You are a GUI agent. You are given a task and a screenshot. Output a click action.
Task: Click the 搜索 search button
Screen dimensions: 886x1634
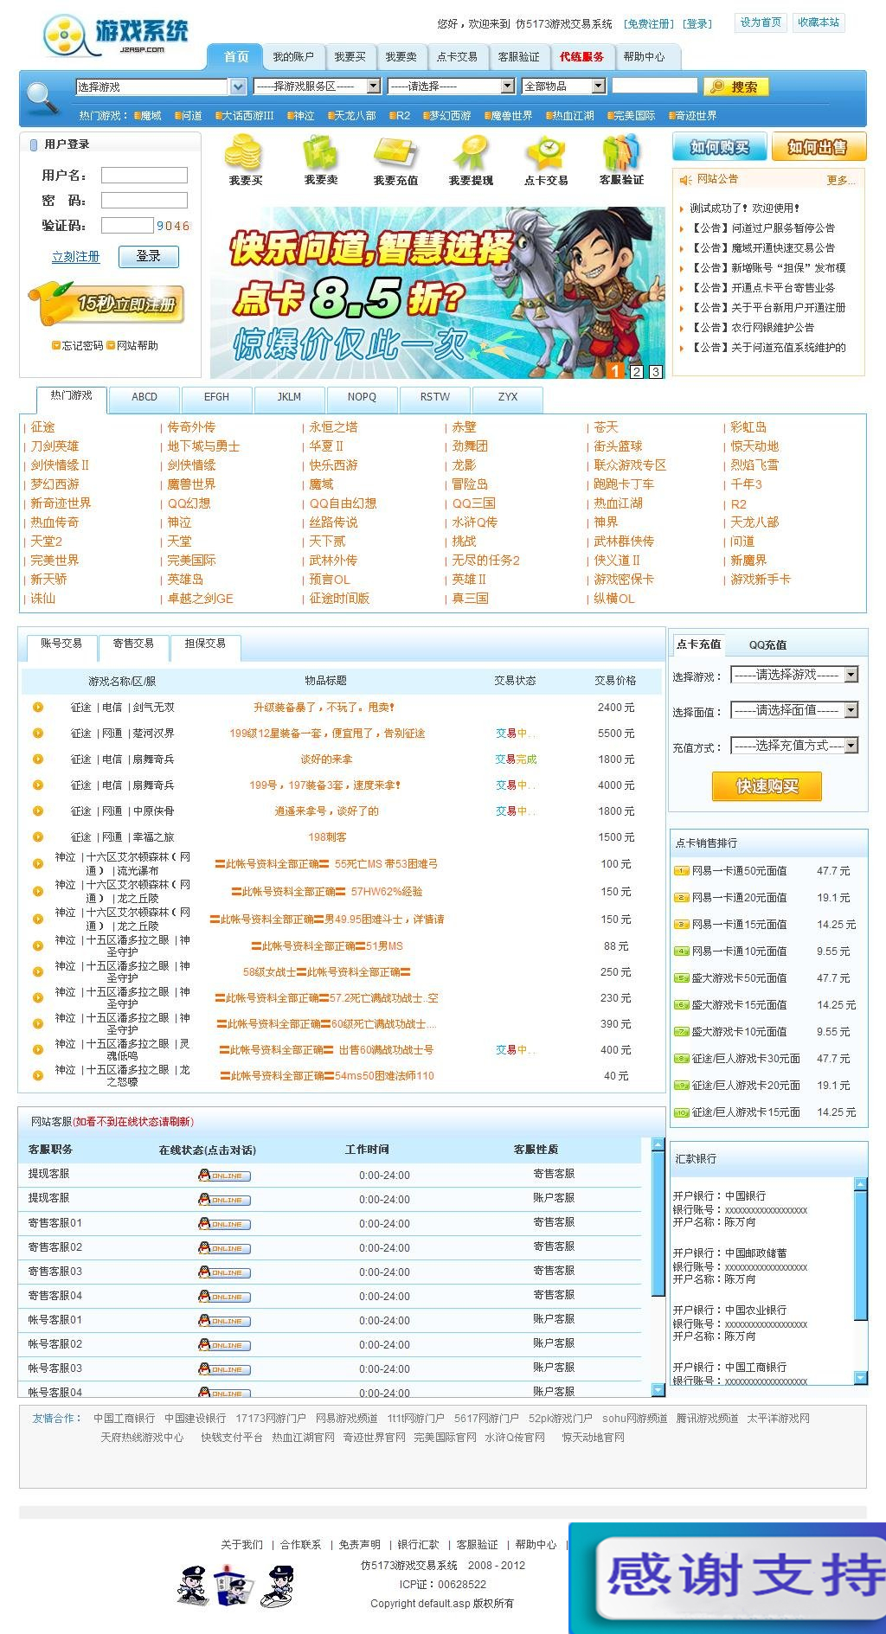click(736, 87)
